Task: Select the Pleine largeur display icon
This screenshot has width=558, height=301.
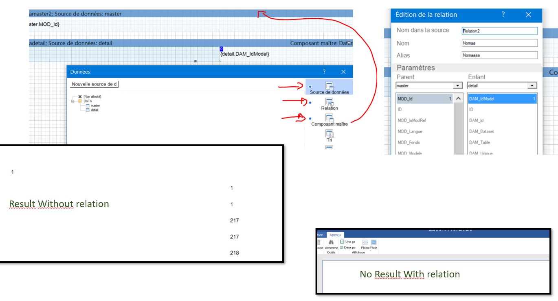Action: coord(365,242)
